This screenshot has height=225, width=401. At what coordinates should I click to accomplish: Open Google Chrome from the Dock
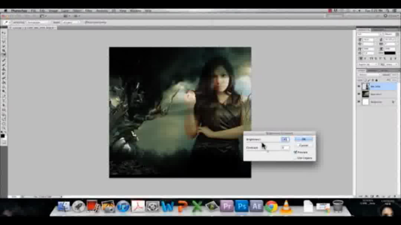coord(271,206)
